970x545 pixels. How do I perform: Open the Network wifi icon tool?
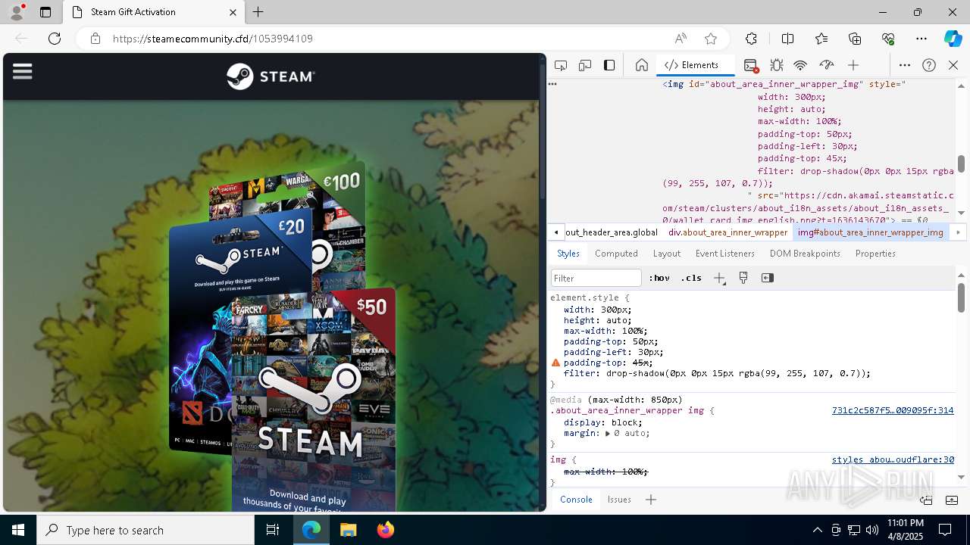click(801, 65)
